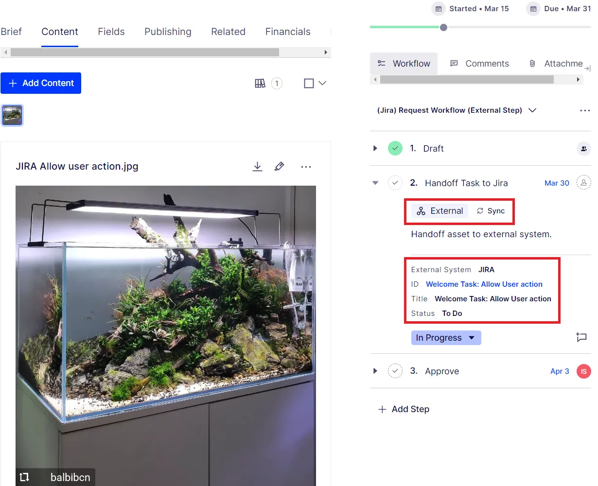Click the progress timeline slider handle
The width and height of the screenshot is (598, 486).
point(443,28)
